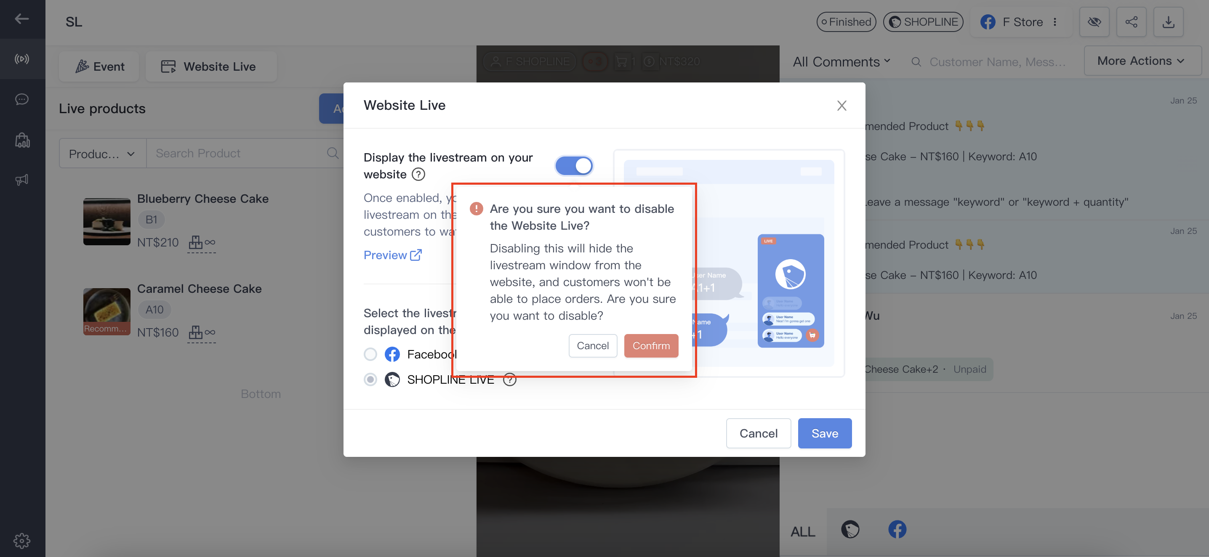Open settings gear in sidebar
Image resolution: width=1209 pixels, height=557 pixels.
click(x=21, y=541)
